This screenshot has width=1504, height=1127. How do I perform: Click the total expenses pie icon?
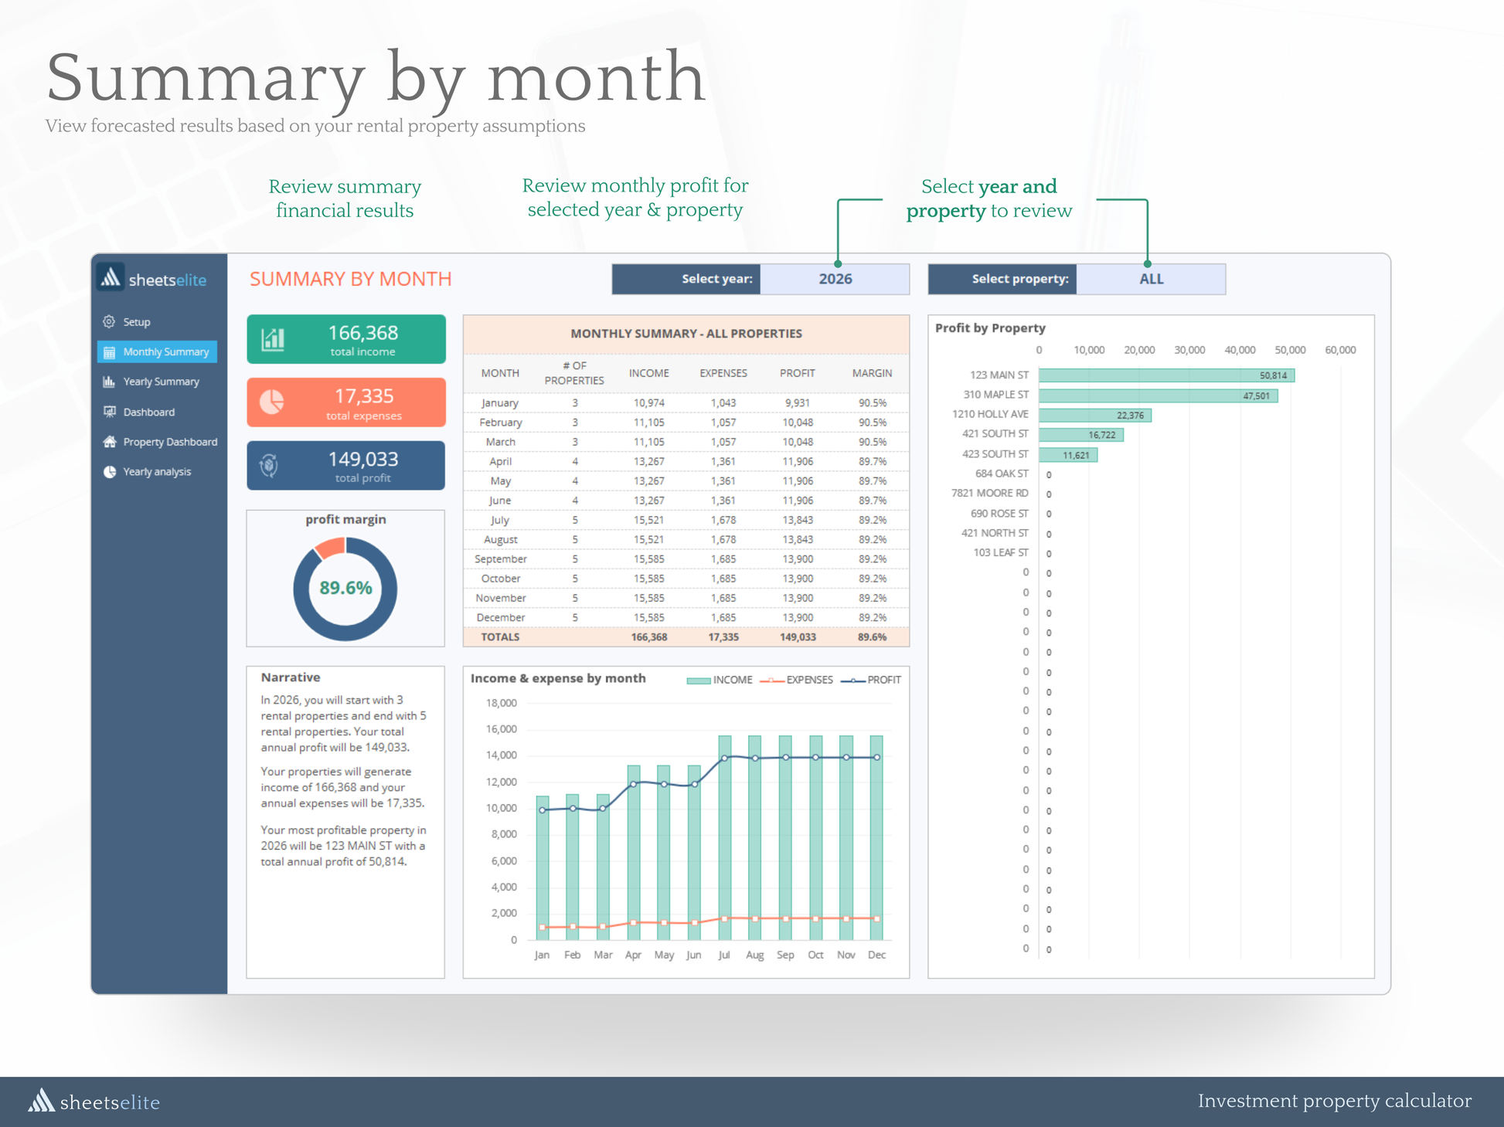tap(272, 402)
